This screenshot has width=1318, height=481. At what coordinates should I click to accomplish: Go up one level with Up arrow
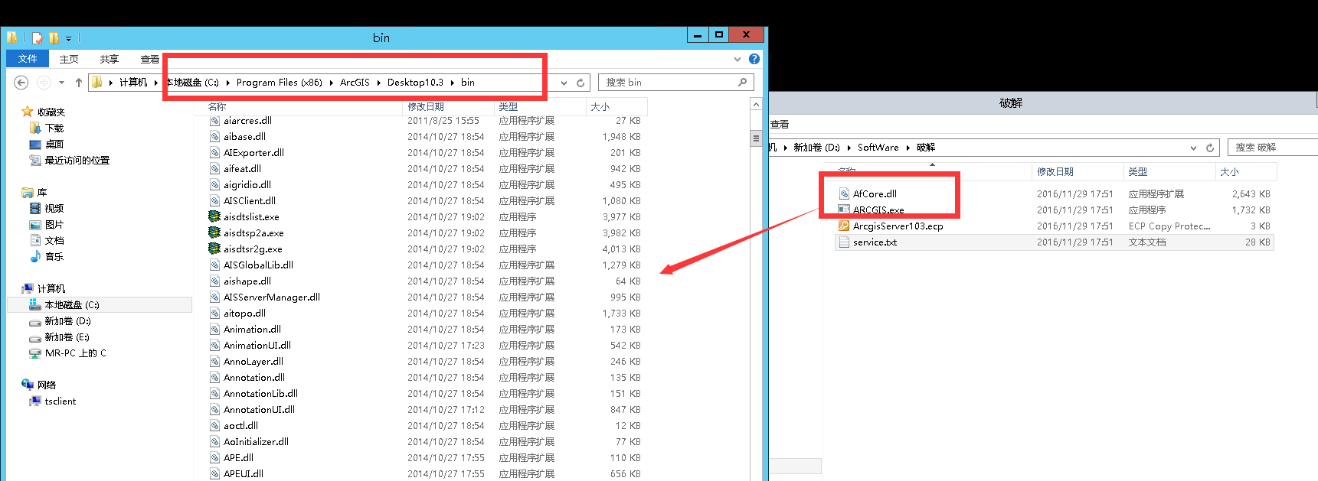click(78, 82)
